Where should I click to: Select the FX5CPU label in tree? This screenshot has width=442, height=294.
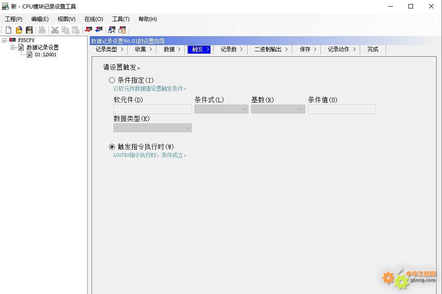coord(26,40)
